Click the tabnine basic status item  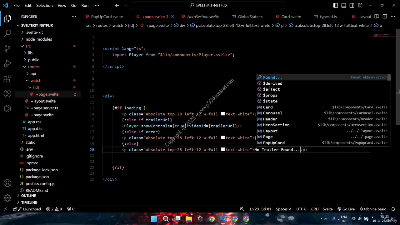tap(372, 209)
